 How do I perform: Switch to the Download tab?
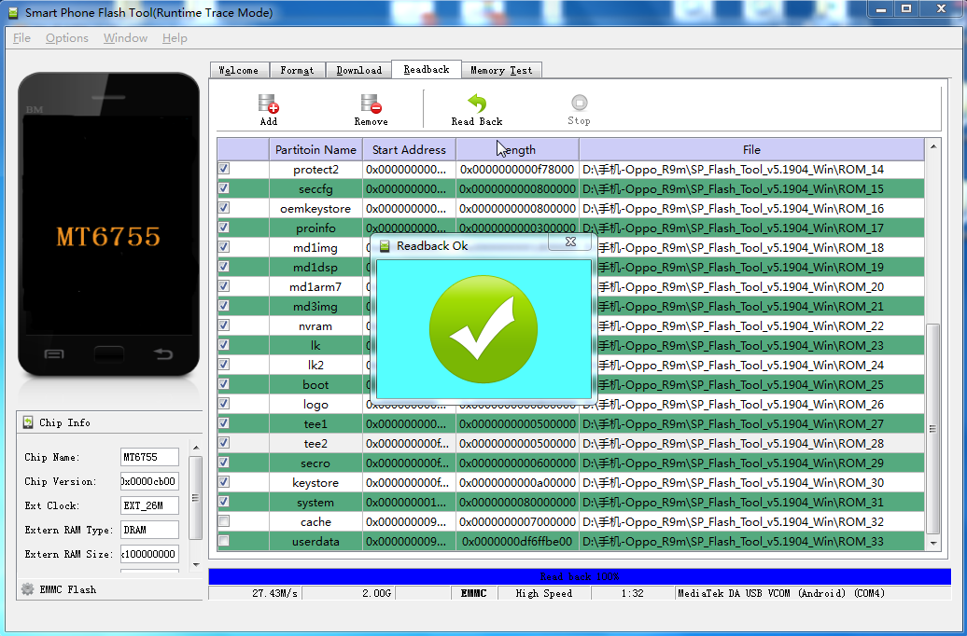[x=359, y=70]
